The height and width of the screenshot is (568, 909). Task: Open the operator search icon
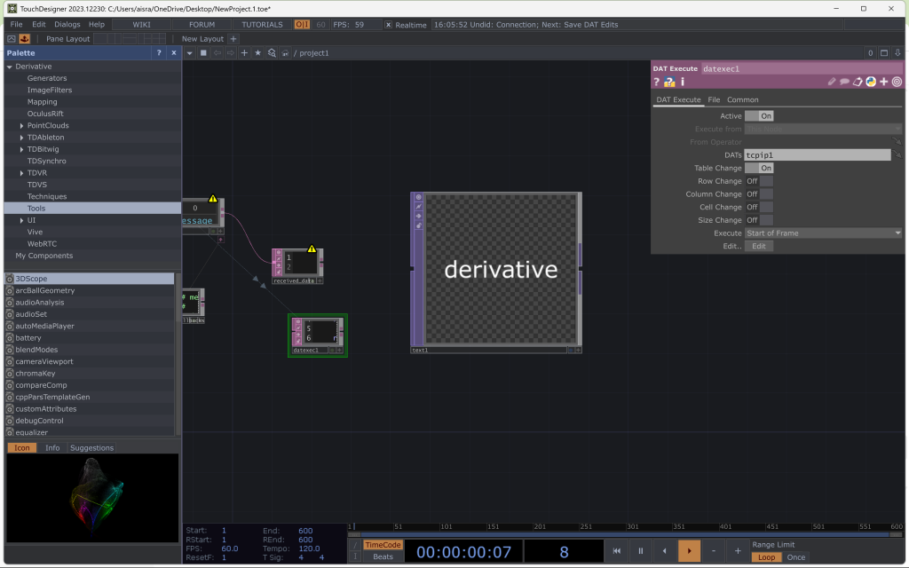click(x=272, y=52)
